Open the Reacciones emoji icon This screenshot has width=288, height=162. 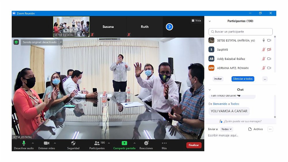[x=146, y=143]
